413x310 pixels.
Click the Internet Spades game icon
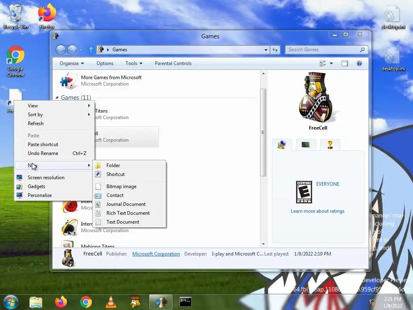[69, 227]
